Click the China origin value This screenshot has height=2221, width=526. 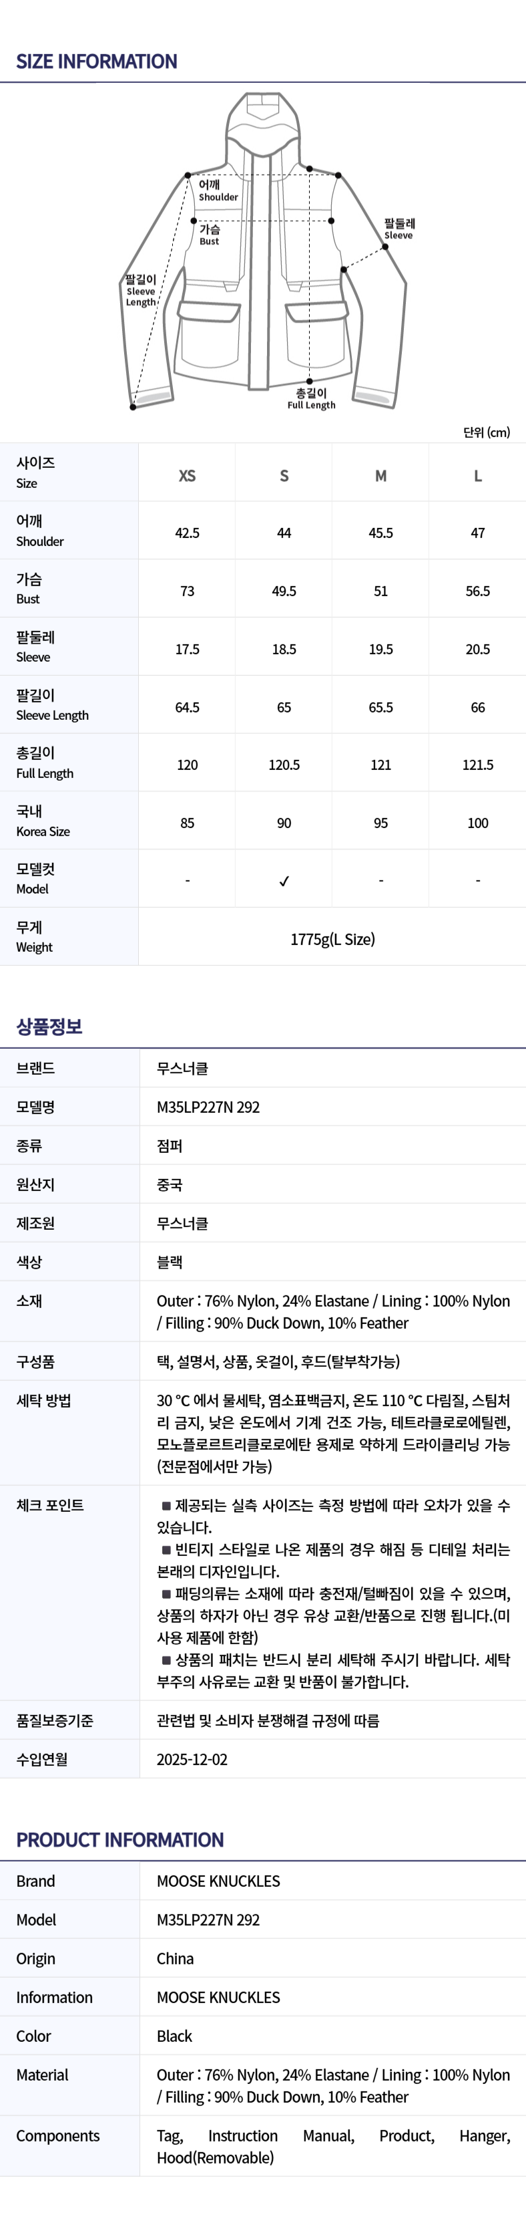pos(175,1958)
